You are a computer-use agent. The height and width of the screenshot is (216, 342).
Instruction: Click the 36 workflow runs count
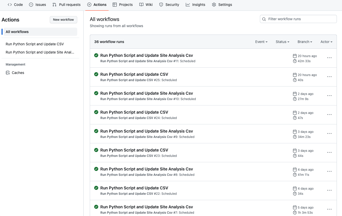pyautogui.click(x=109, y=42)
